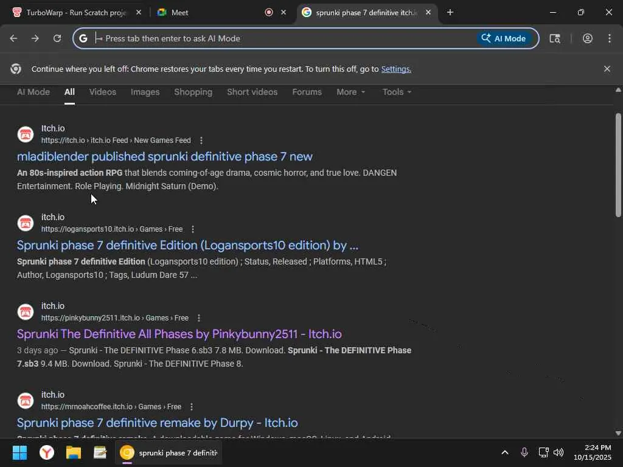Open Sprunki The Definitive All Phases link
Screen dimensions: 623x467
point(179,334)
